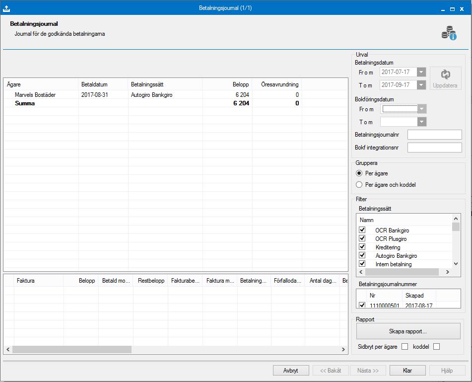Viewport: 472px width, 382px height.
Task: Click the invoice table horizontal scrollbar thumb
Action: (x=72, y=350)
